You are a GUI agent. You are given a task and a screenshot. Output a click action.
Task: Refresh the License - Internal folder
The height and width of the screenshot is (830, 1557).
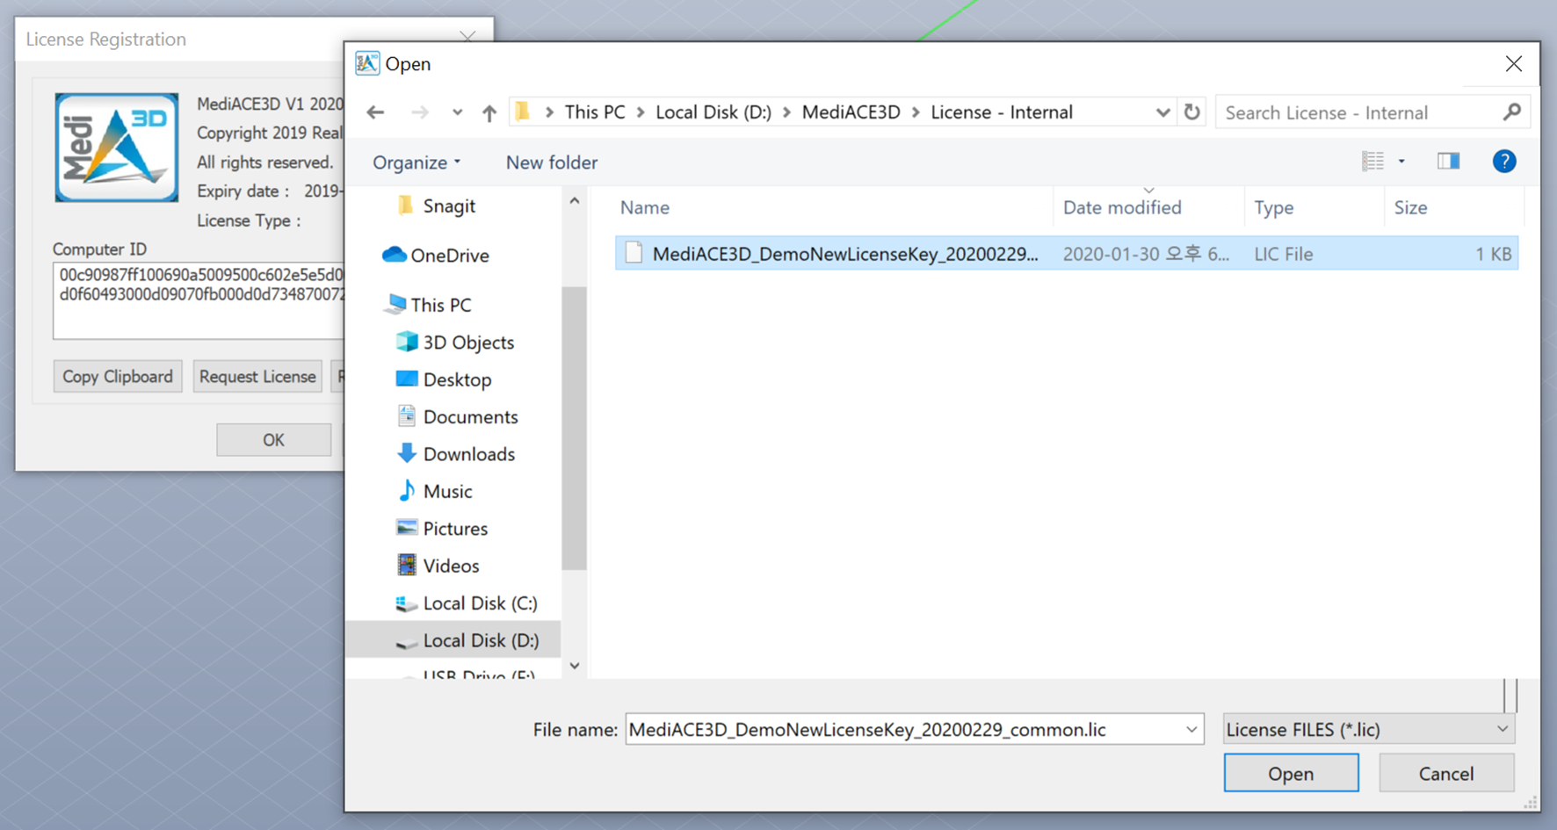[x=1191, y=112]
